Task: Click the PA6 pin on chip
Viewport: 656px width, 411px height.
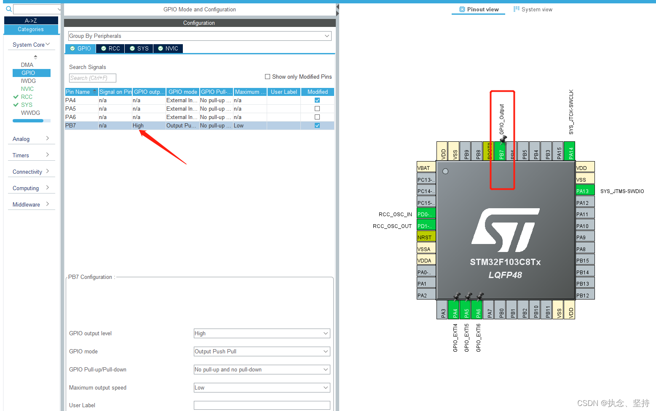Action: tap(477, 310)
